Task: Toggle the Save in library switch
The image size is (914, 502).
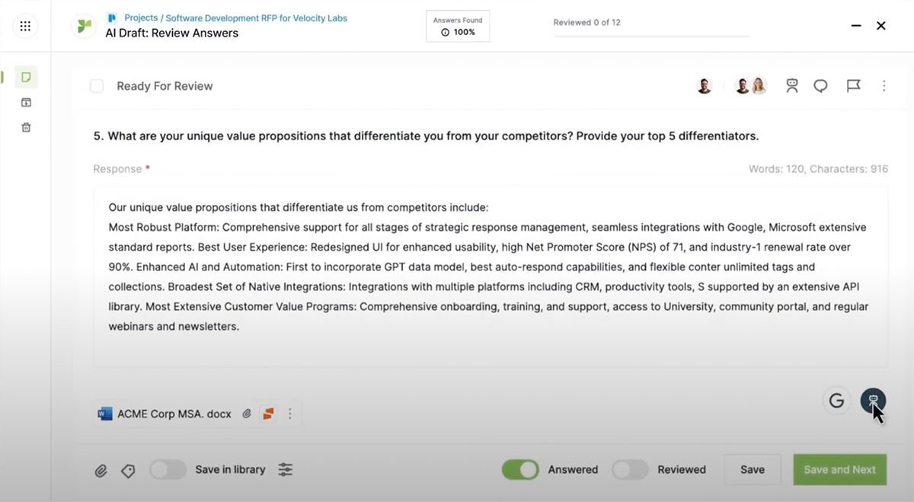Action: pos(168,470)
